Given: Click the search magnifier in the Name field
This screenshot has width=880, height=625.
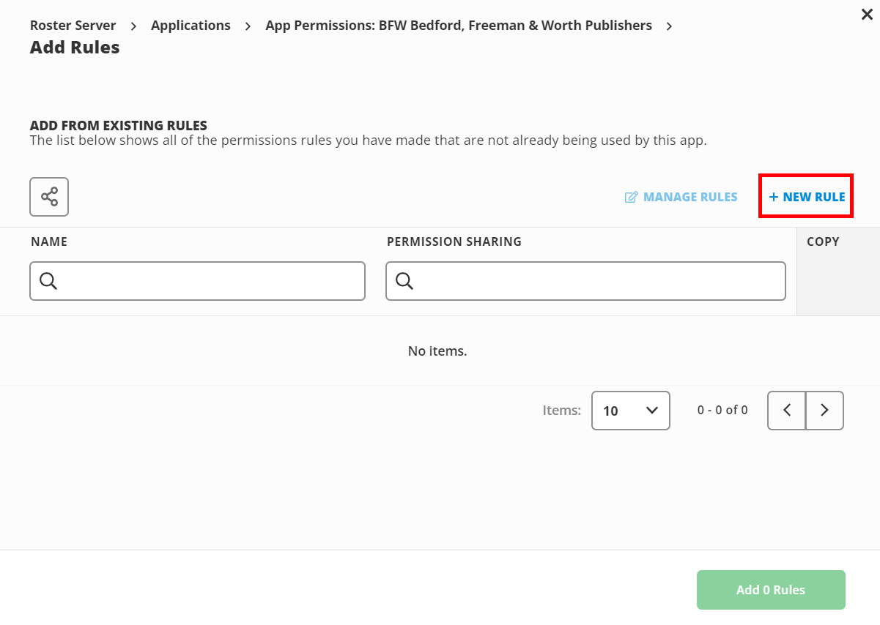Looking at the screenshot, I should (48, 280).
